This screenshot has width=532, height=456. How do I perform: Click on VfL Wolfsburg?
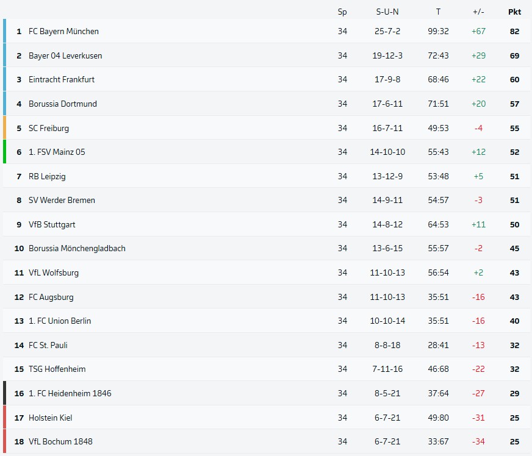pyautogui.click(x=54, y=273)
